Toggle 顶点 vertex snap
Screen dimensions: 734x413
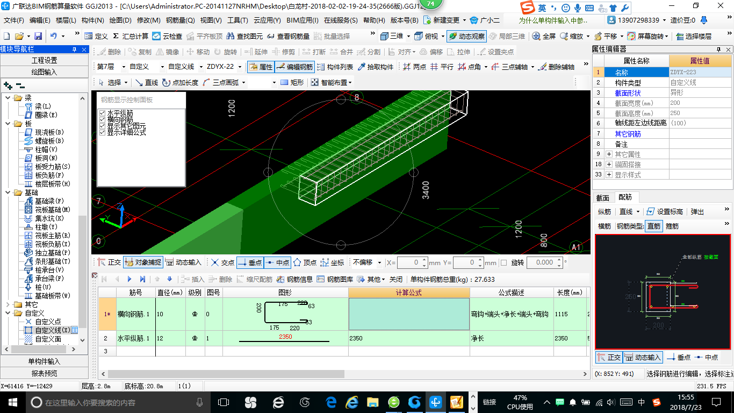pos(305,262)
